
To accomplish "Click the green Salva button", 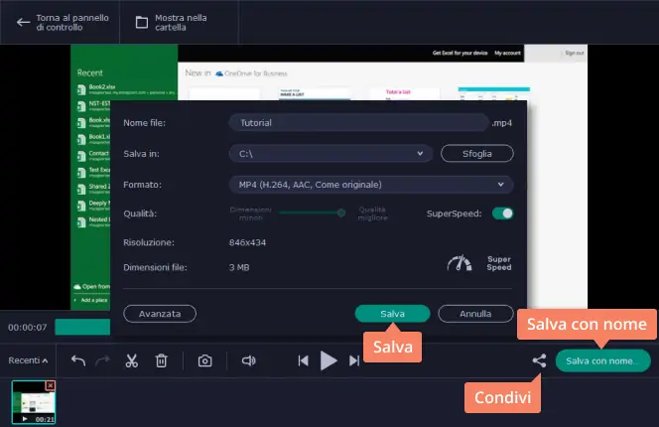I will click(x=393, y=314).
